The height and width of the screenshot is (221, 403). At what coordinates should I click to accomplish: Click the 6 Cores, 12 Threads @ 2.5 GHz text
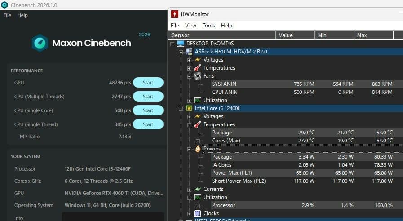point(99,181)
